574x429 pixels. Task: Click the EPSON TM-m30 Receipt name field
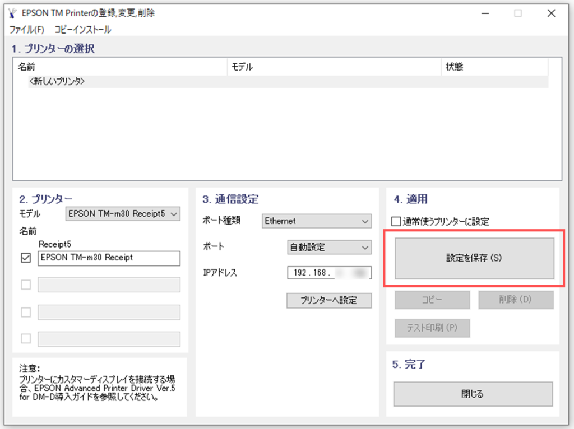[x=109, y=258]
